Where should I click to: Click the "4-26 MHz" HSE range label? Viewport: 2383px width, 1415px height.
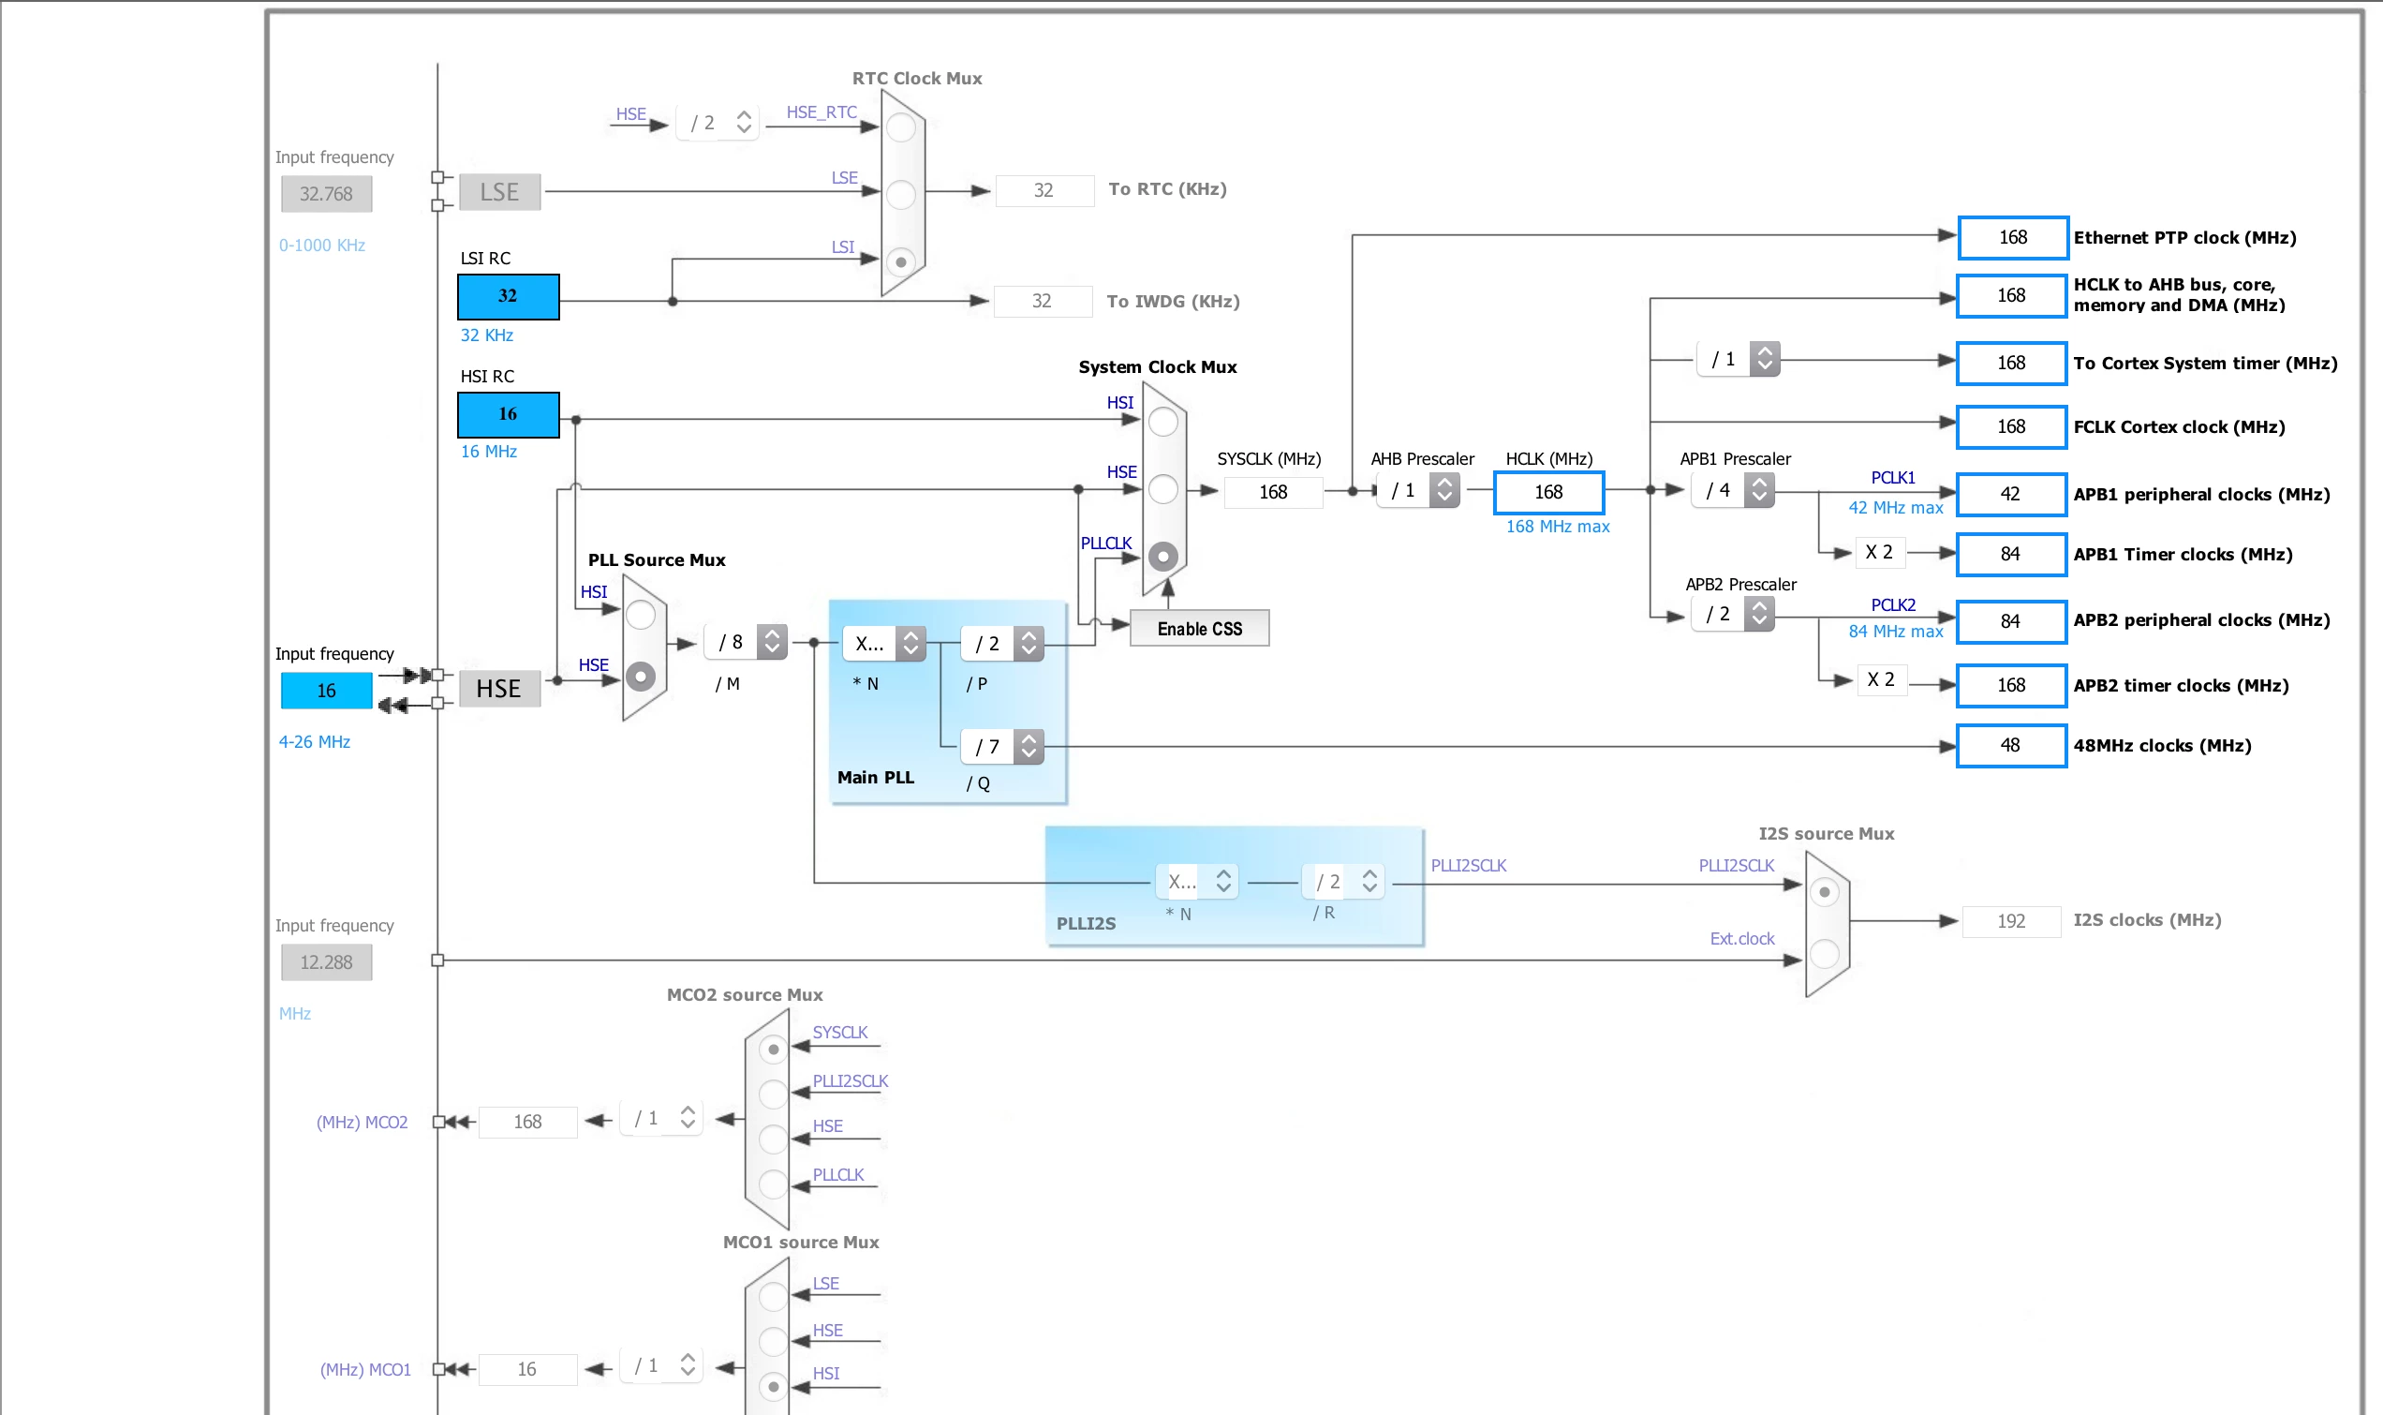coord(315,742)
